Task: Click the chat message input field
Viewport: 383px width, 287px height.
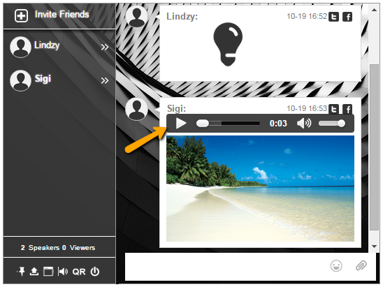Action: pyautogui.click(x=226, y=267)
